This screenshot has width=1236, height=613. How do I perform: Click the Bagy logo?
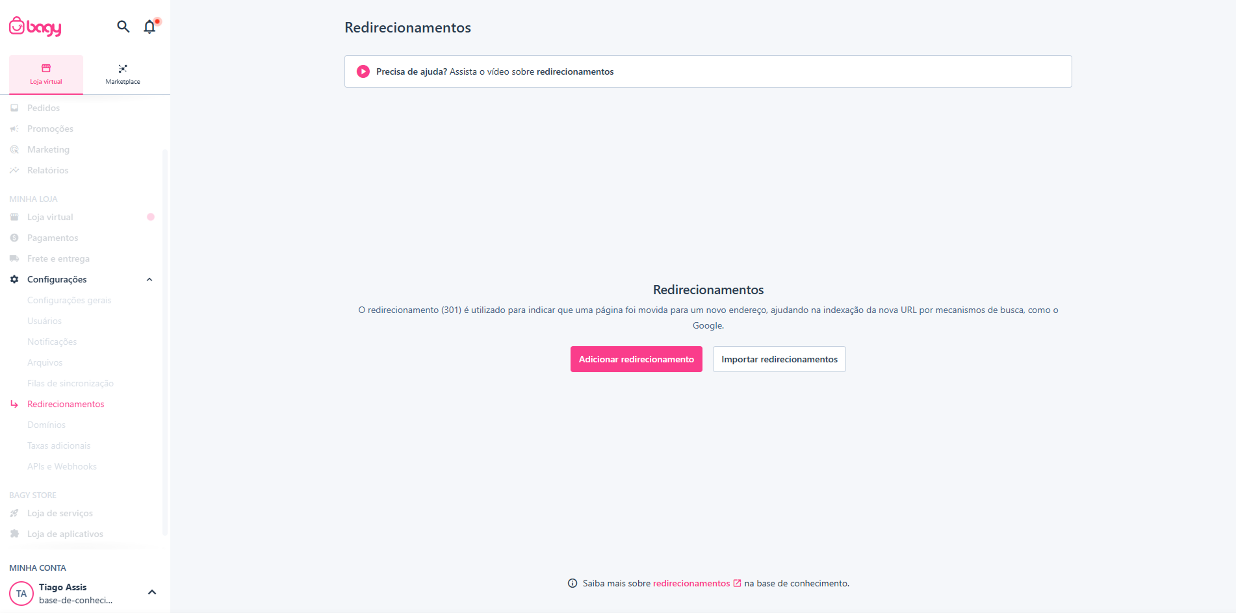coord(35,27)
